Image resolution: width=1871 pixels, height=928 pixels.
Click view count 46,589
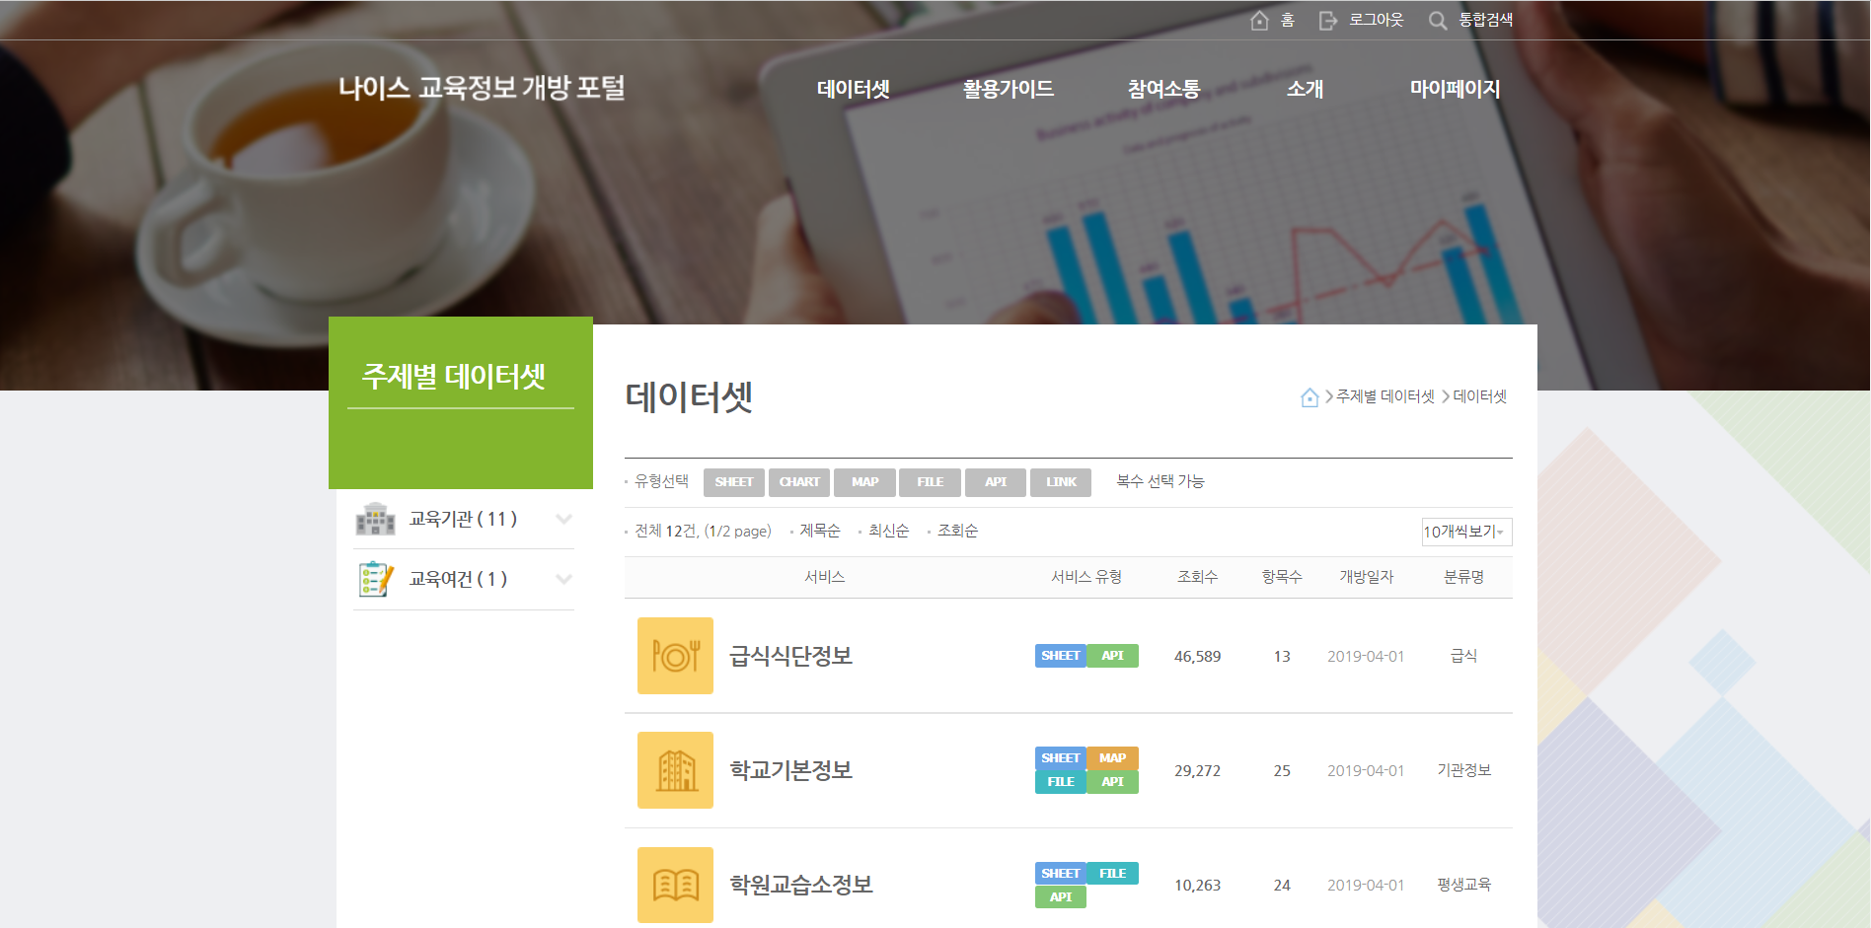coord(1197,657)
